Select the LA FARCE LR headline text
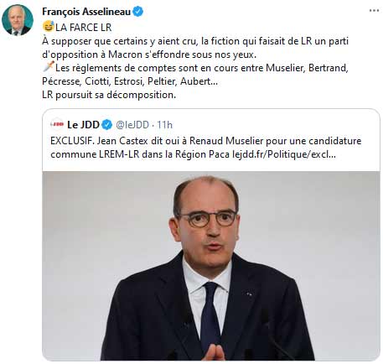 click(x=84, y=28)
